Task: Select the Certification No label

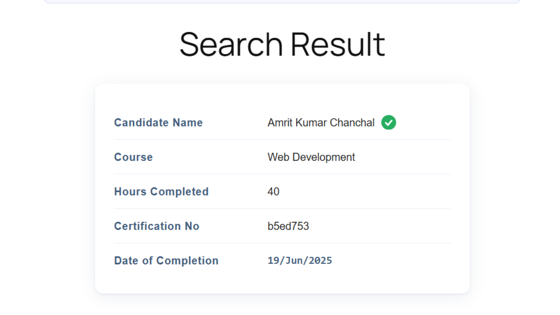Action: click(x=157, y=226)
